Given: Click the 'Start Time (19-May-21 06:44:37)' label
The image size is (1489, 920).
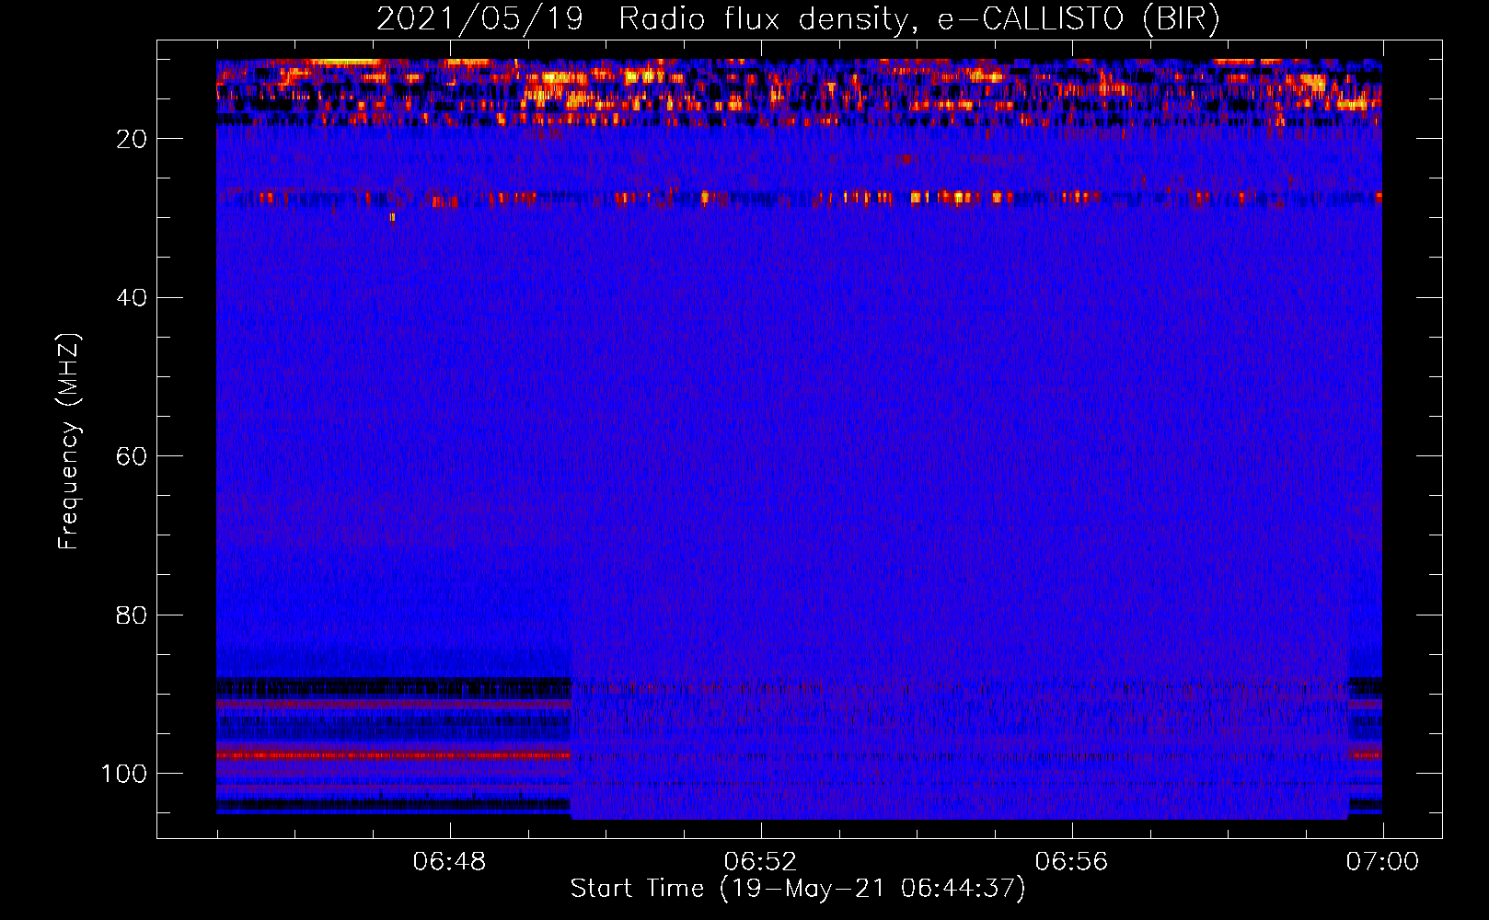Looking at the screenshot, I should (798, 889).
